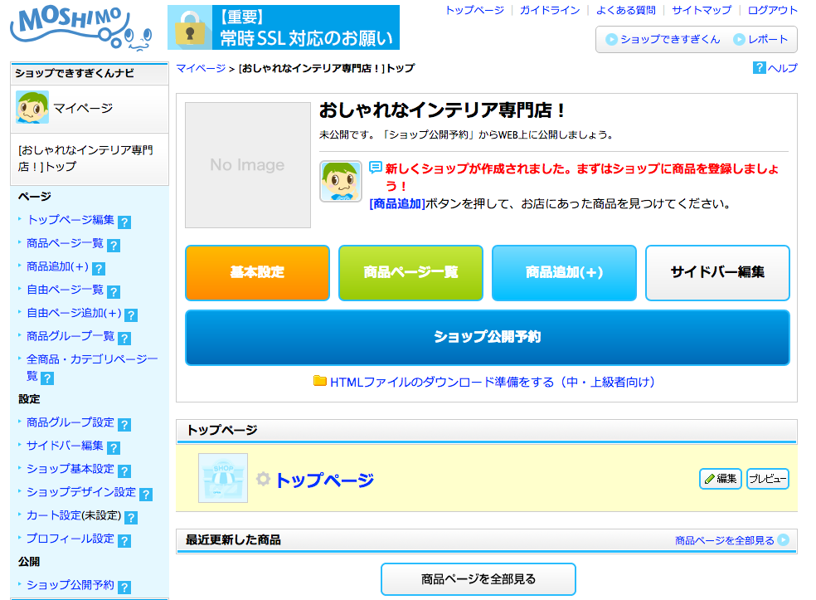Click the help icon beside ショップデザイン設定
The image size is (816, 600).
coord(146,494)
